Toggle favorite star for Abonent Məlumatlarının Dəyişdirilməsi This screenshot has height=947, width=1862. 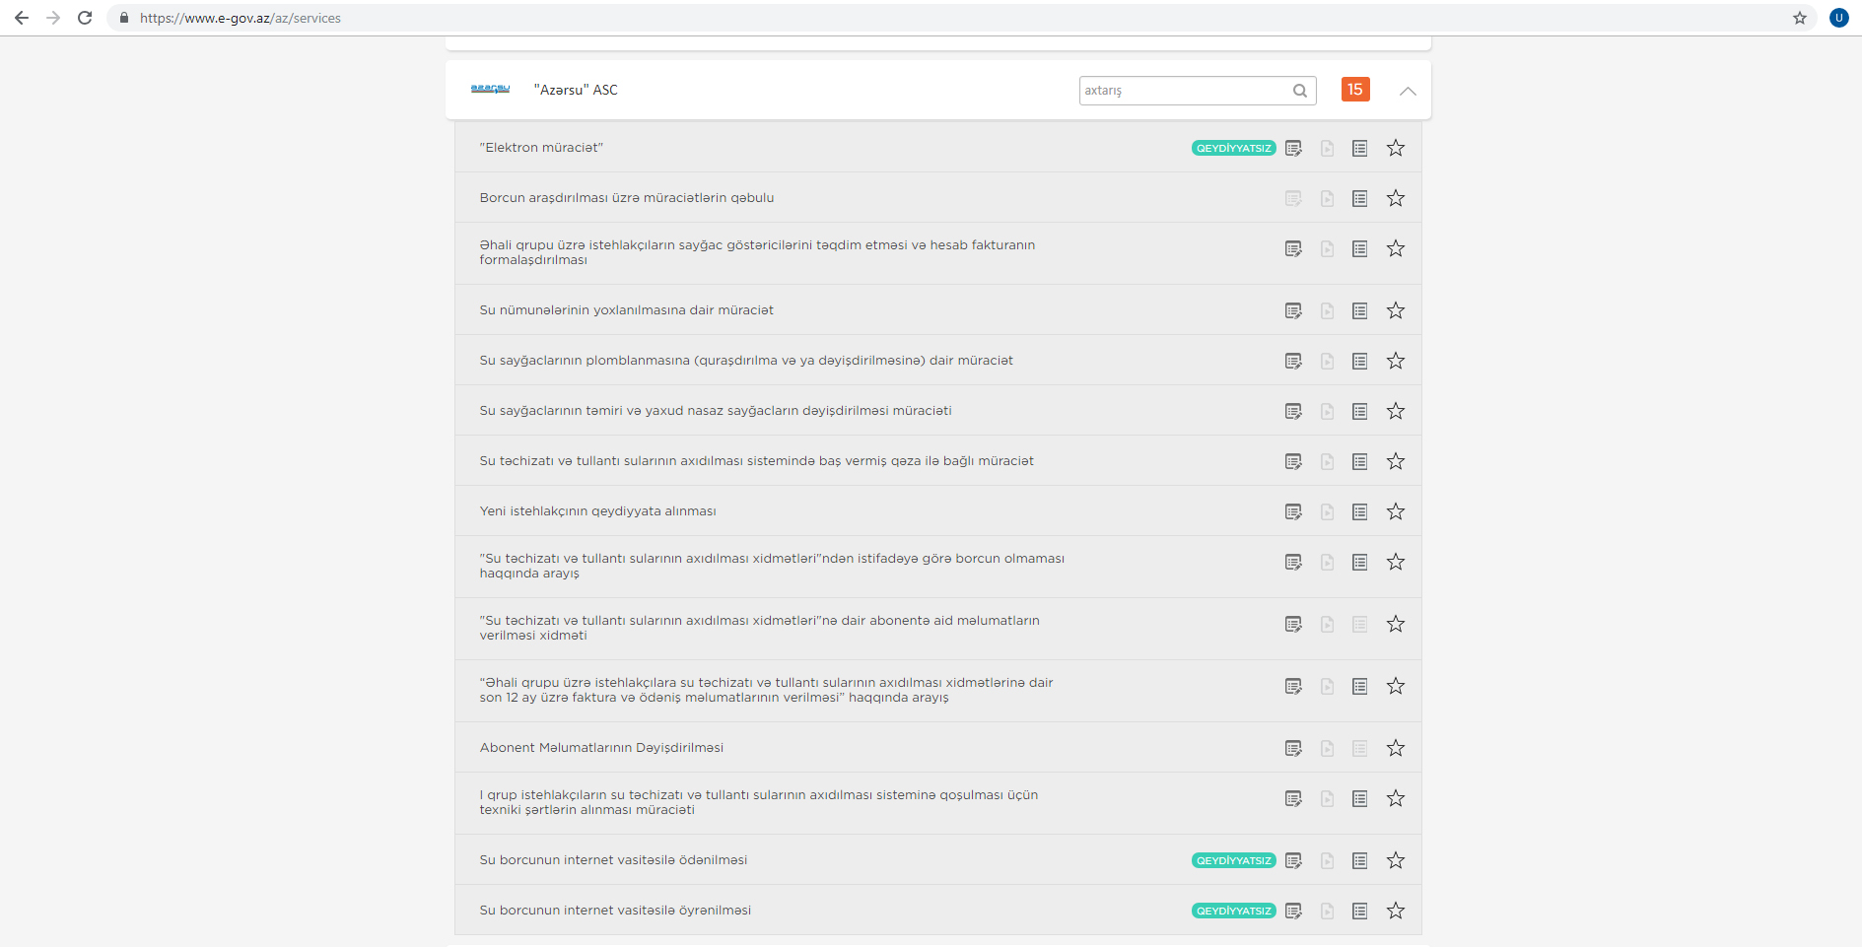pos(1396,748)
